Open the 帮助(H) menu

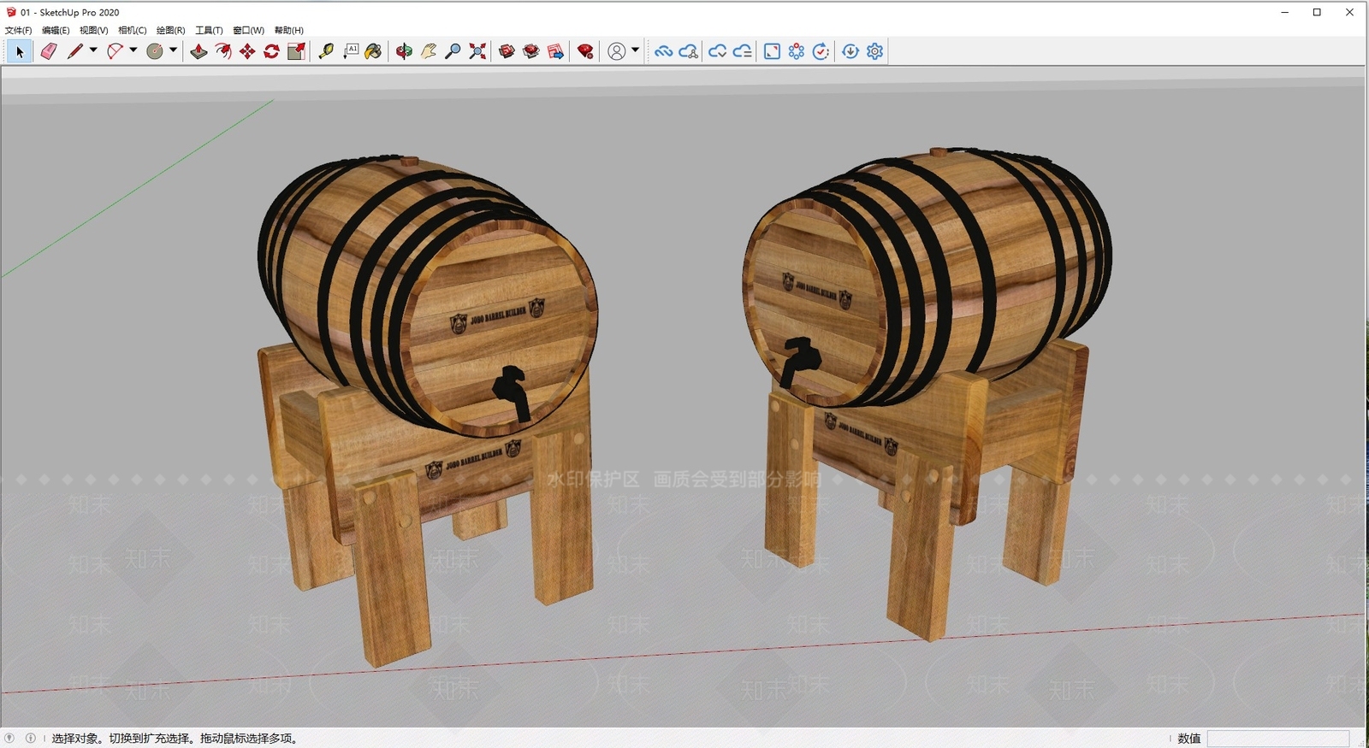[x=289, y=30]
